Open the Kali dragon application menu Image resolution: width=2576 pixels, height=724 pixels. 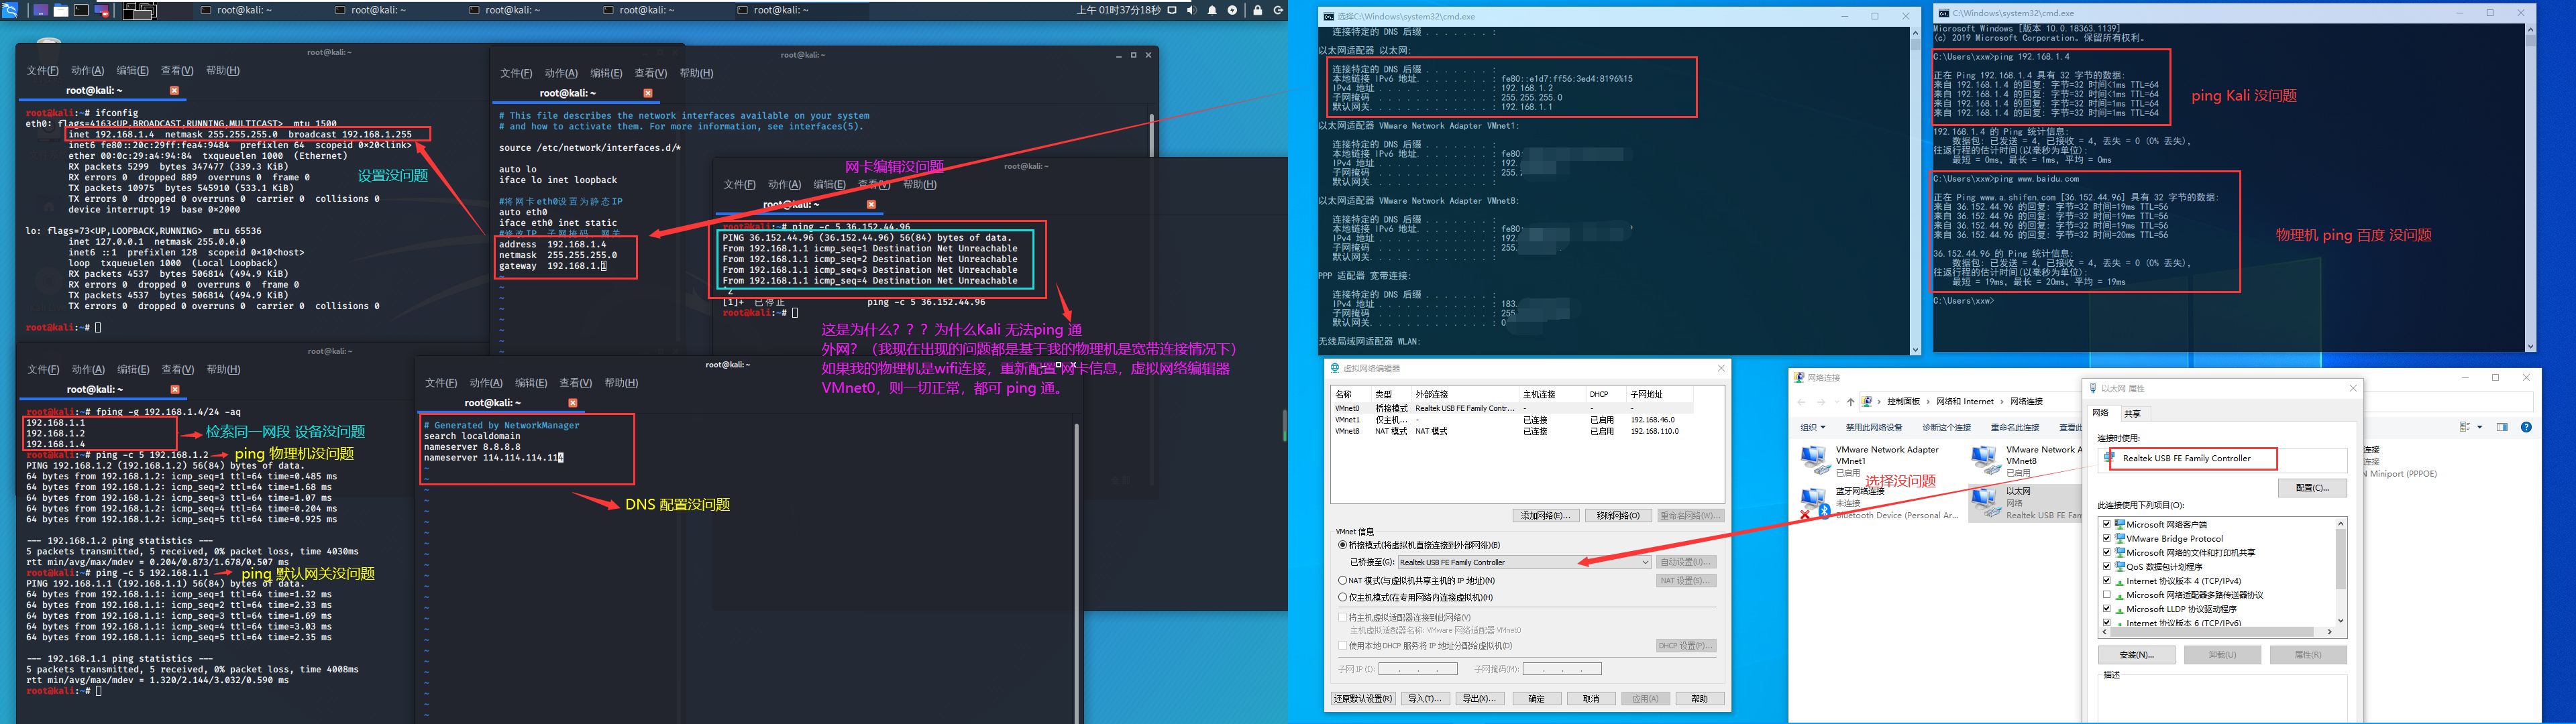[x=10, y=10]
